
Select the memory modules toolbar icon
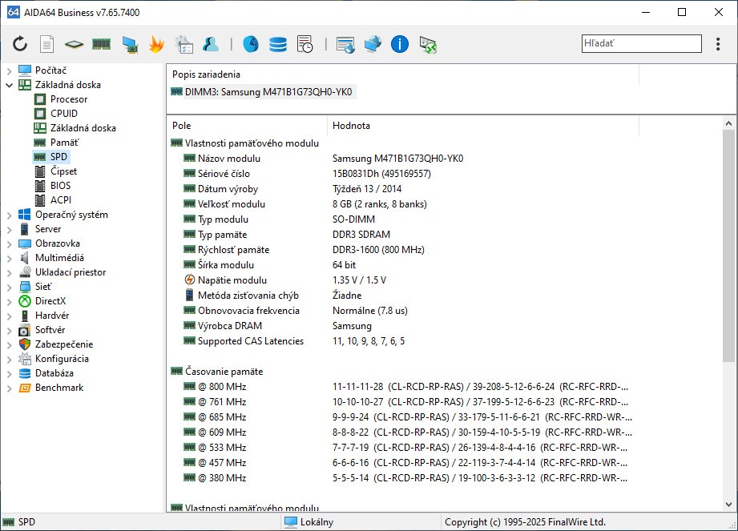pos(101,44)
